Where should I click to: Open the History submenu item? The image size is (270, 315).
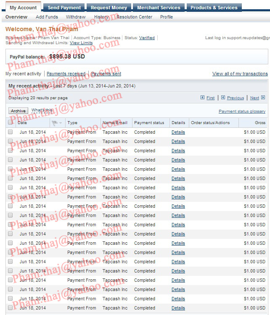pyautogui.click(x=101, y=17)
